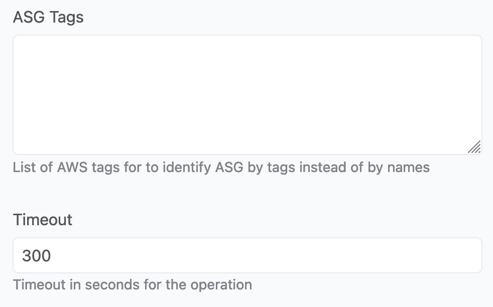Click the word names in the tags description
The image size is (493, 307).
coord(409,168)
